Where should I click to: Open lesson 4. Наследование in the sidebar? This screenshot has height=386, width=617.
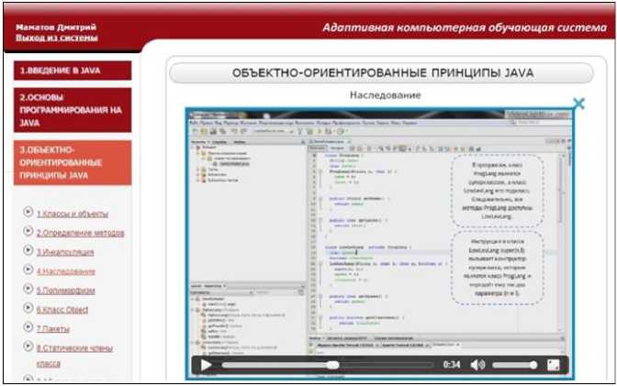coord(66,271)
